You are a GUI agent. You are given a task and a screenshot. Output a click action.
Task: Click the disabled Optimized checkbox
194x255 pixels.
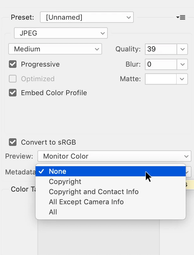click(13, 79)
